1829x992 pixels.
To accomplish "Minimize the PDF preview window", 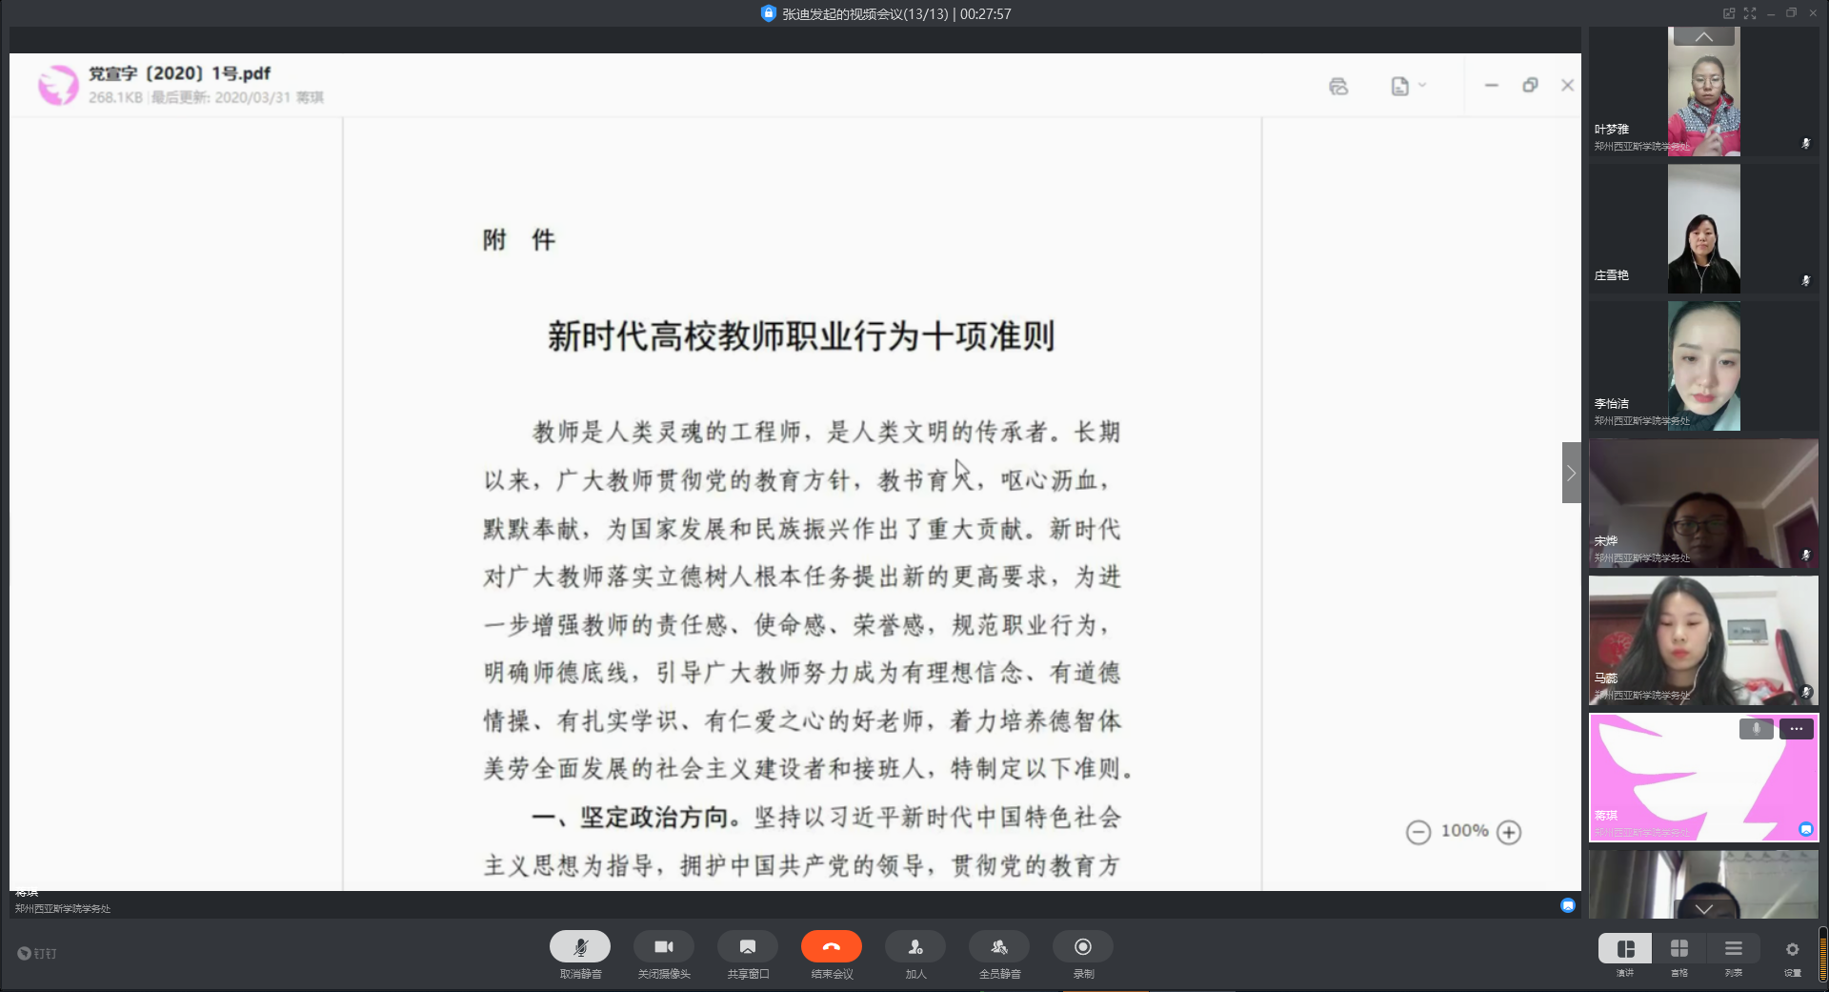I will point(1492,85).
